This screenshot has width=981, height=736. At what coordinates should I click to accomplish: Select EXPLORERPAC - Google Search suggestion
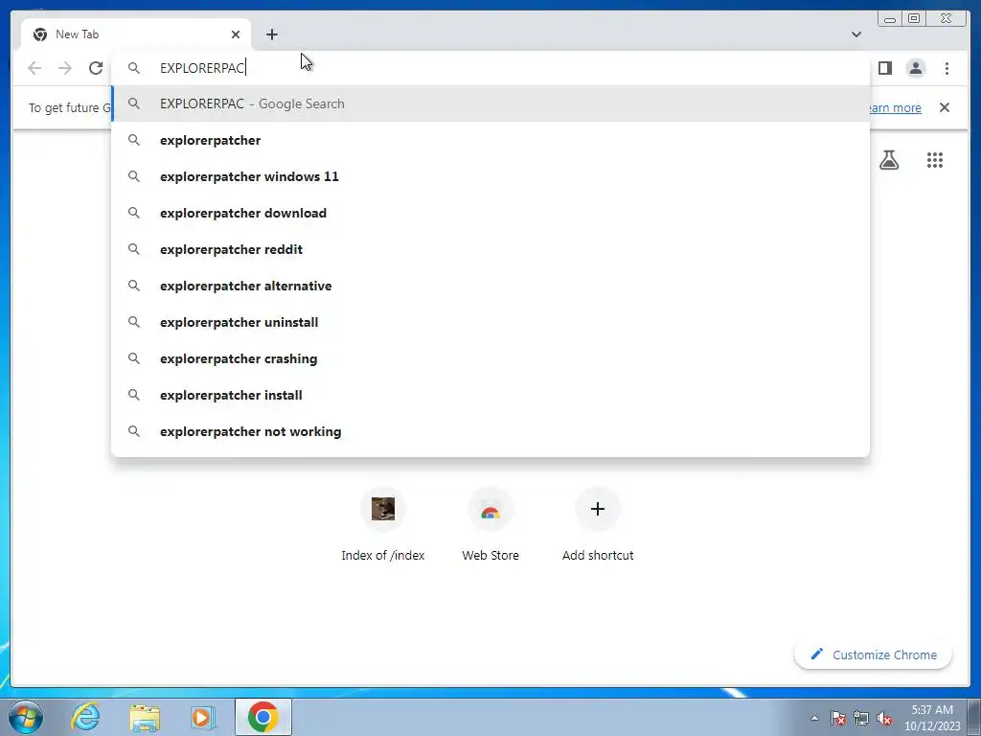point(490,103)
